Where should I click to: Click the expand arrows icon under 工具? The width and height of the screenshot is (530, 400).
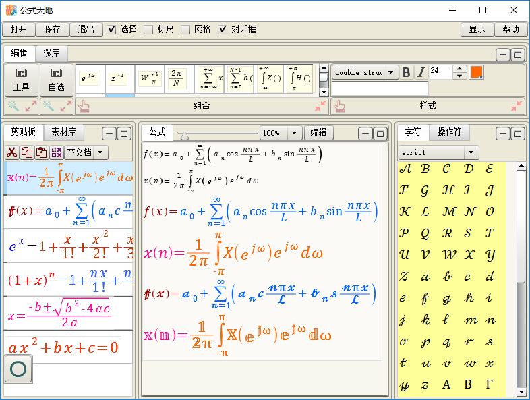31,106
